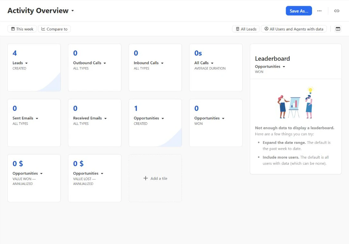Toggle the column layout panel icon
Image resolution: width=349 pixels, height=244 pixels.
coord(338,29)
